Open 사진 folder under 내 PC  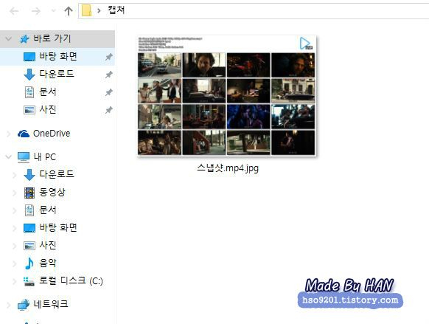click(x=48, y=245)
